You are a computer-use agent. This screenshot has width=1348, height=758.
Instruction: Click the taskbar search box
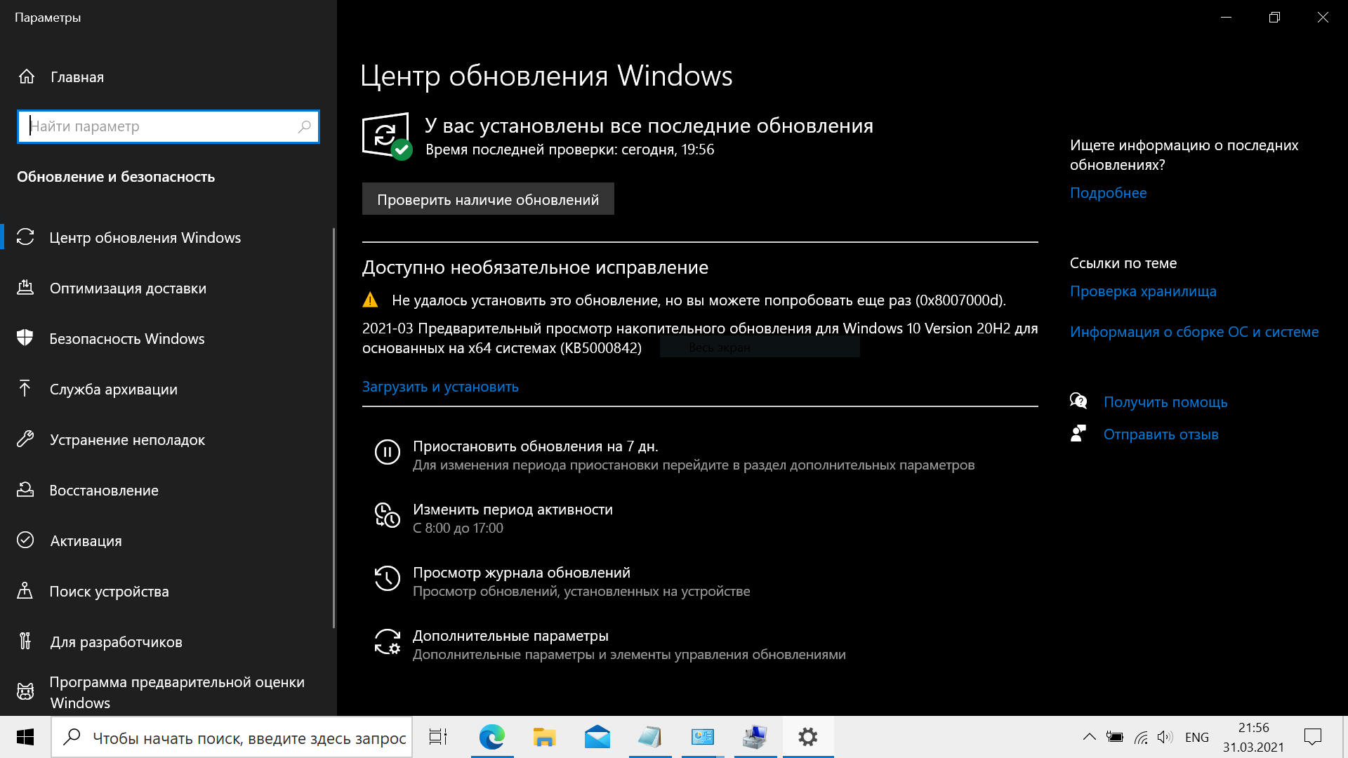click(x=232, y=737)
